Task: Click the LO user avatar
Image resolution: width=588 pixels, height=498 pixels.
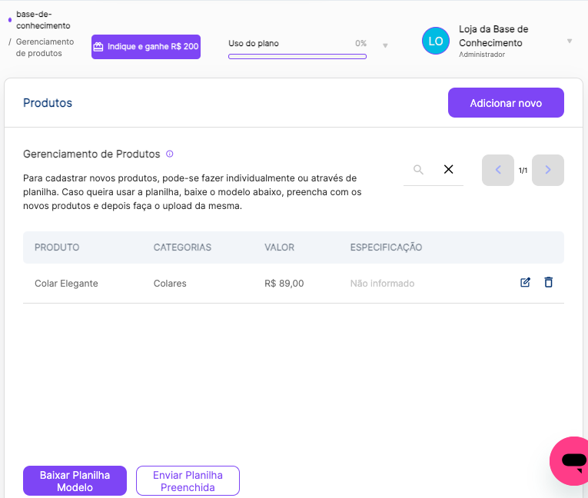Action: click(435, 41)
